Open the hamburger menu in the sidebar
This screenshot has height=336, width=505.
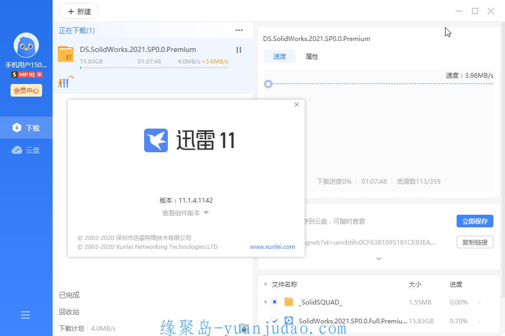pyautogui.click(x=25, y=315)
